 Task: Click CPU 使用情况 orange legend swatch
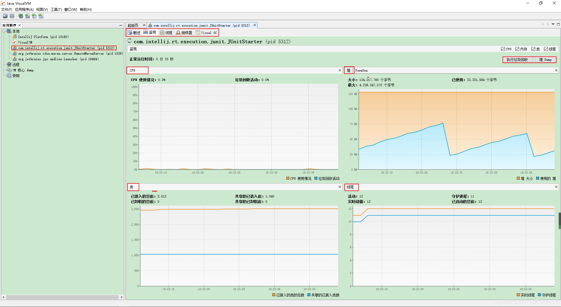coord(288,178)
